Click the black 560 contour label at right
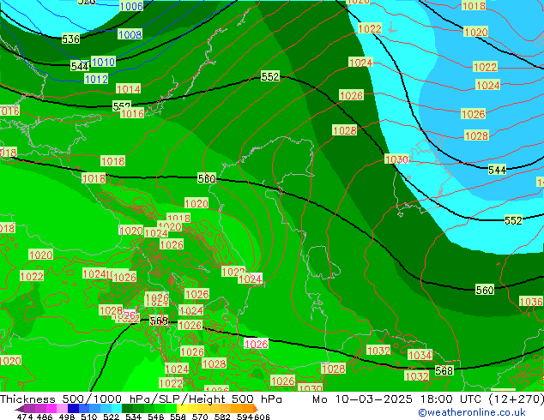 [x=484, y=290]
